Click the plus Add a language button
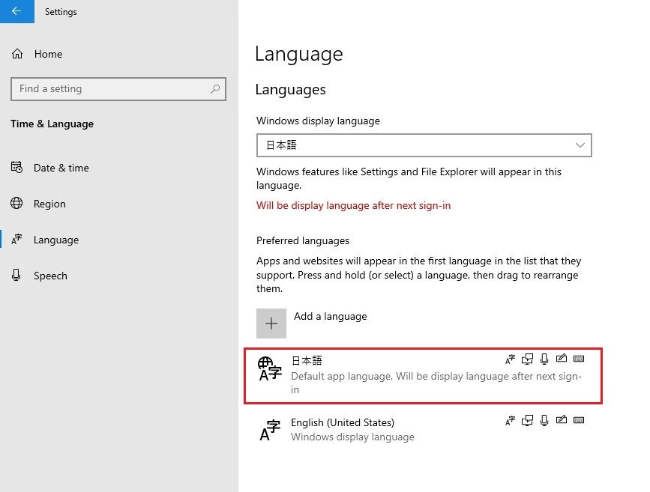 click(271, 324)
